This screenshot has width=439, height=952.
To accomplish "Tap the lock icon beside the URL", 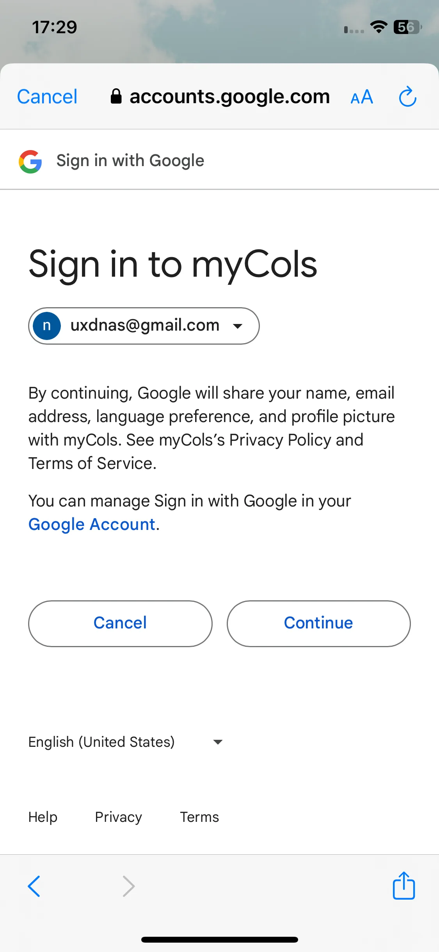I will [116, 96].
